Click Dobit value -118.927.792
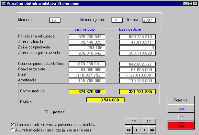This screenshot has width=199, height=135. tap(87, 75)
